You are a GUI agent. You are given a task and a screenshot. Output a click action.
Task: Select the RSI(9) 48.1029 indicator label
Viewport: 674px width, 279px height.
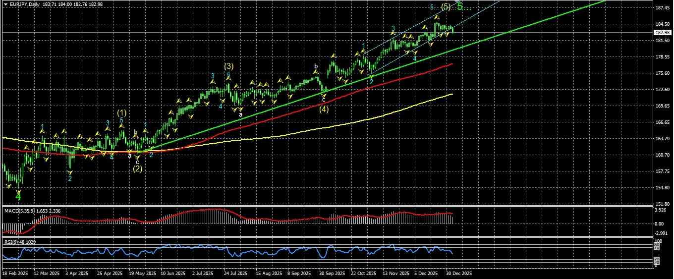[x=20, y=242]
